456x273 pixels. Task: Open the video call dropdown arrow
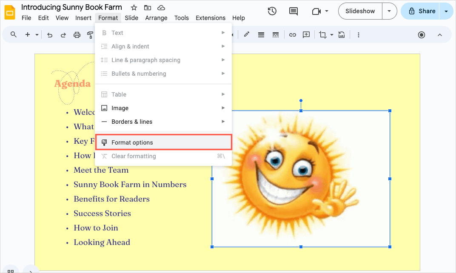pos(327,11)
